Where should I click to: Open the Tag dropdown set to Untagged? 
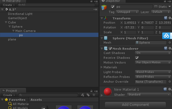coord(127,12)
